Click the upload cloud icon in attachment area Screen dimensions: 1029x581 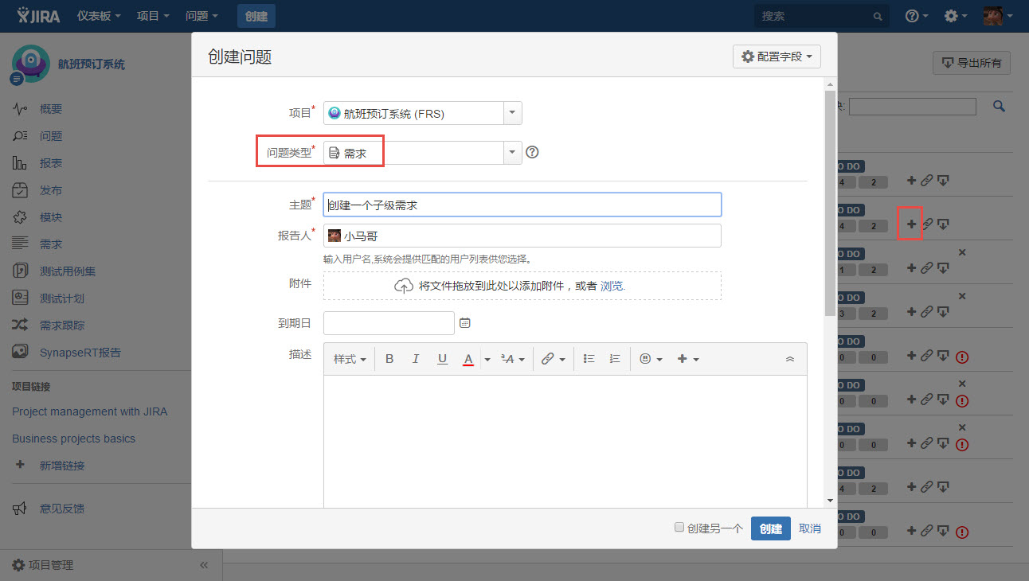pos(404,286)
